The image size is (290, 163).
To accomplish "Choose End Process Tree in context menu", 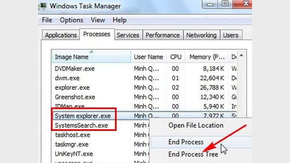I will click(x=193, y=154).
